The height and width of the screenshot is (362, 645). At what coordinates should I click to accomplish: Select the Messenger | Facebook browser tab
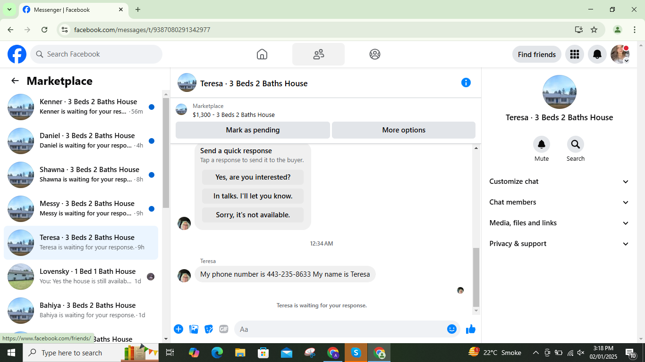pos(73,9)
